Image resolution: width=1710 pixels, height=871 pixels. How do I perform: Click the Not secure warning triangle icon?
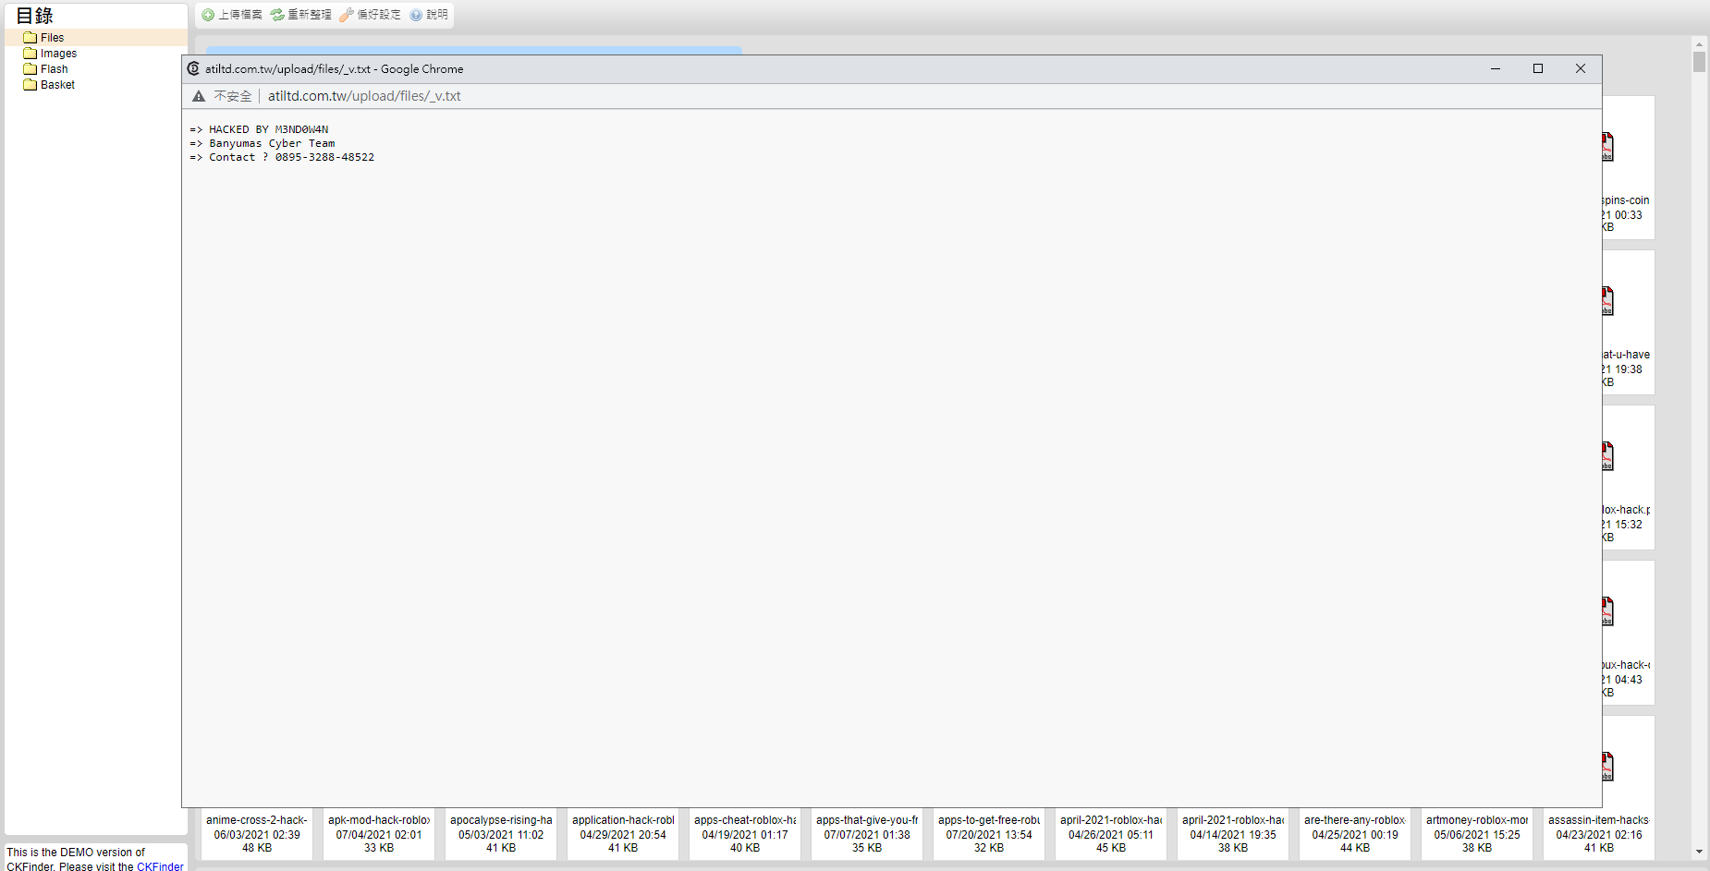tap(199, 96)
